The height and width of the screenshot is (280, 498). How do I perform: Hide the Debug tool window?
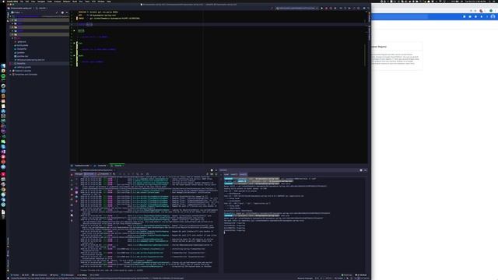[216, 170]
